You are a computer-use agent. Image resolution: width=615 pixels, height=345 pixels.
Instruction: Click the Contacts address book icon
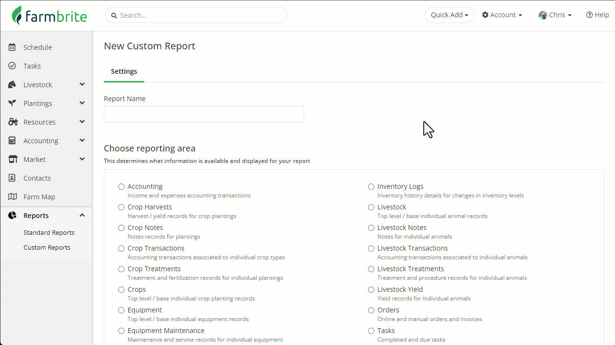coord(12,178)
